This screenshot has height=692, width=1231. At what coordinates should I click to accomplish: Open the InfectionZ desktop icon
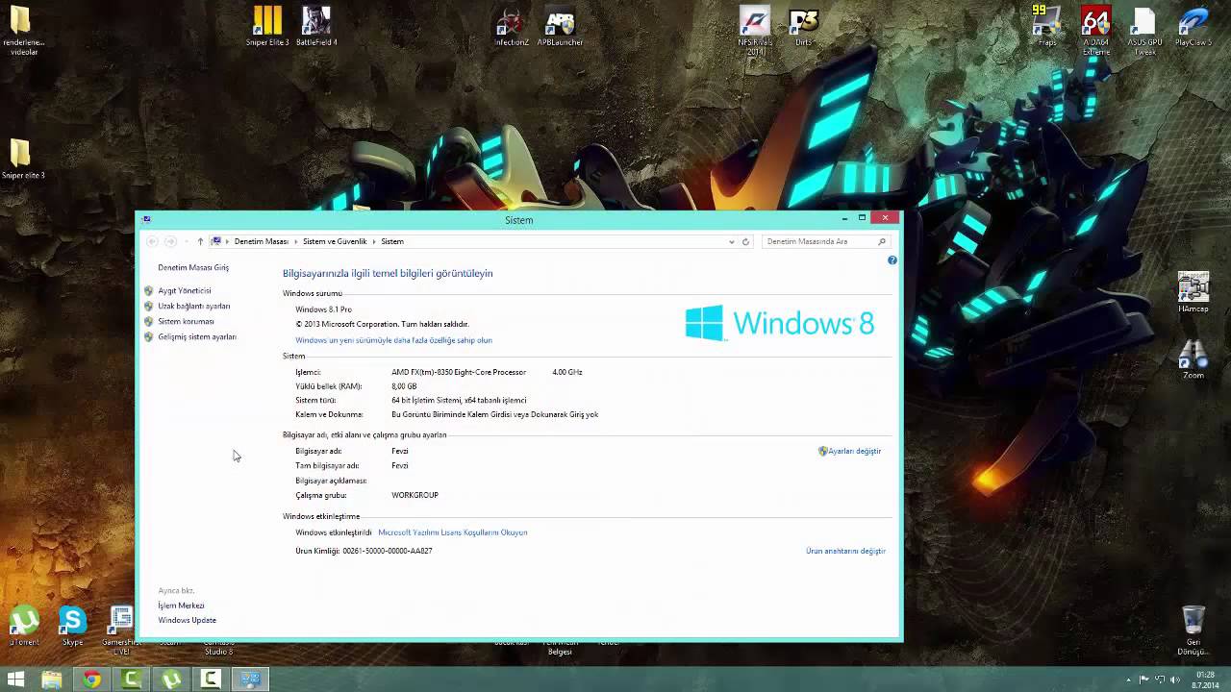click(511, 26)
